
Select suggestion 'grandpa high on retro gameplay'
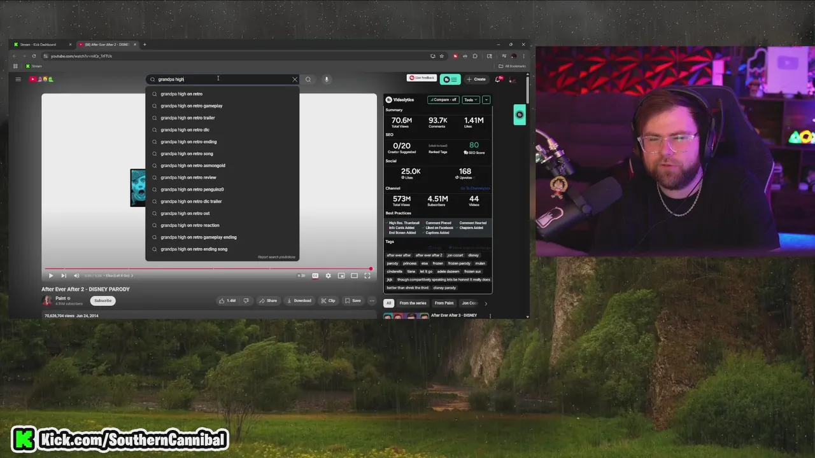[x=222, y=106]
